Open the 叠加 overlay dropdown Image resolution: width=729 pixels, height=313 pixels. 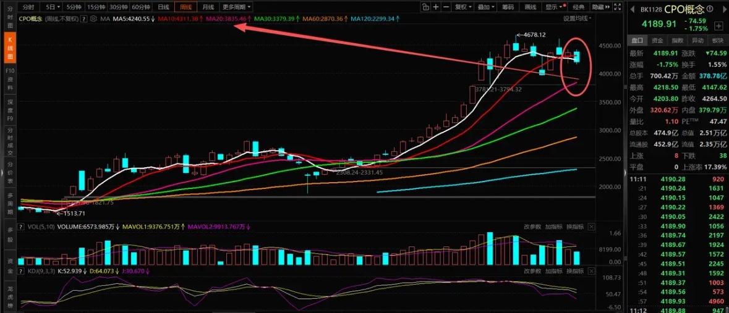pos(486,7)
